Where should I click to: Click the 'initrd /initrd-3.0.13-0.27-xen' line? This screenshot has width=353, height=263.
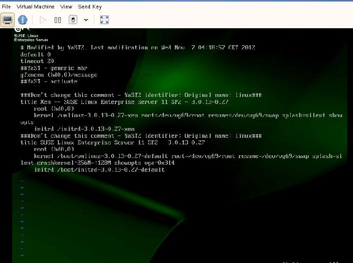point(84,129)
